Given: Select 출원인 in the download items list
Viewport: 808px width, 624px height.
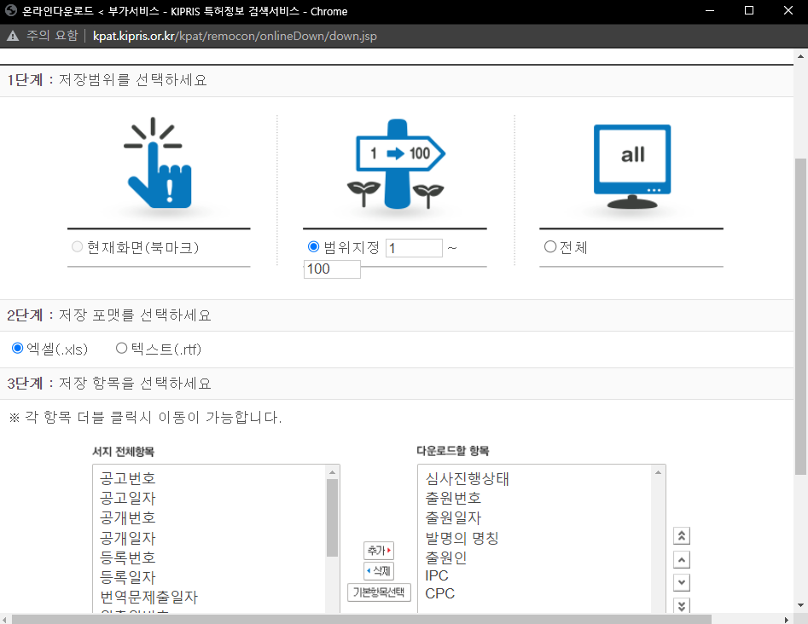Looking at the screenshot, I should click(445, 558).
